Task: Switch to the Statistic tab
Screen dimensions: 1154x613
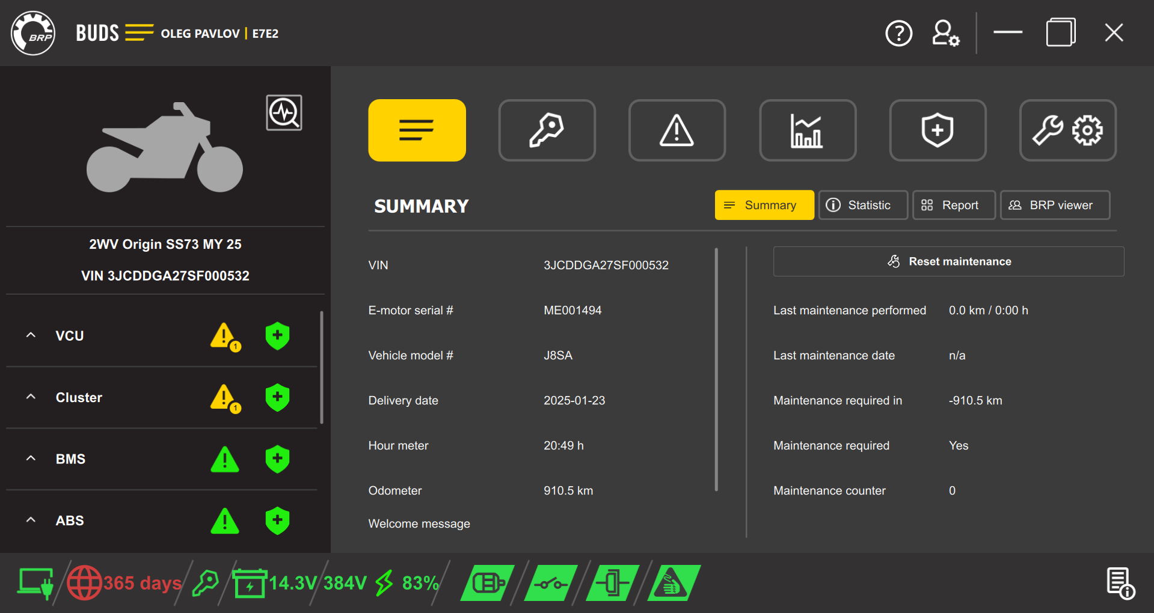Action: click(863, 205)
